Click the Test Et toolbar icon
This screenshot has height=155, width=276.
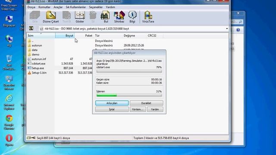[66, 17]
